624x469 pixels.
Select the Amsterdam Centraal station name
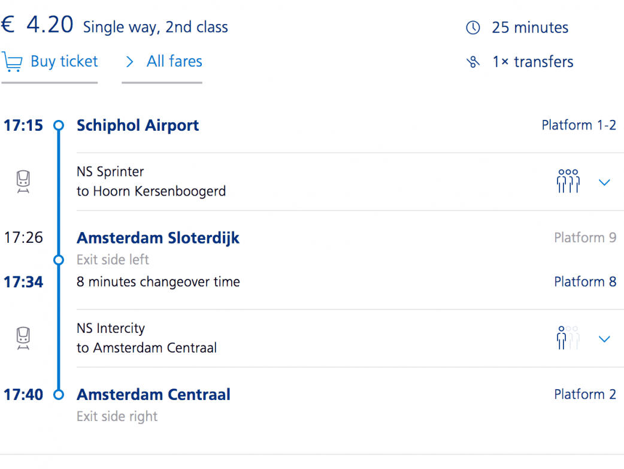point(153,395)
